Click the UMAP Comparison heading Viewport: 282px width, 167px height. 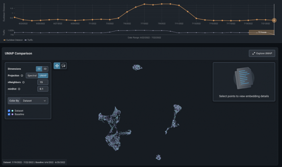coord(19,53)
